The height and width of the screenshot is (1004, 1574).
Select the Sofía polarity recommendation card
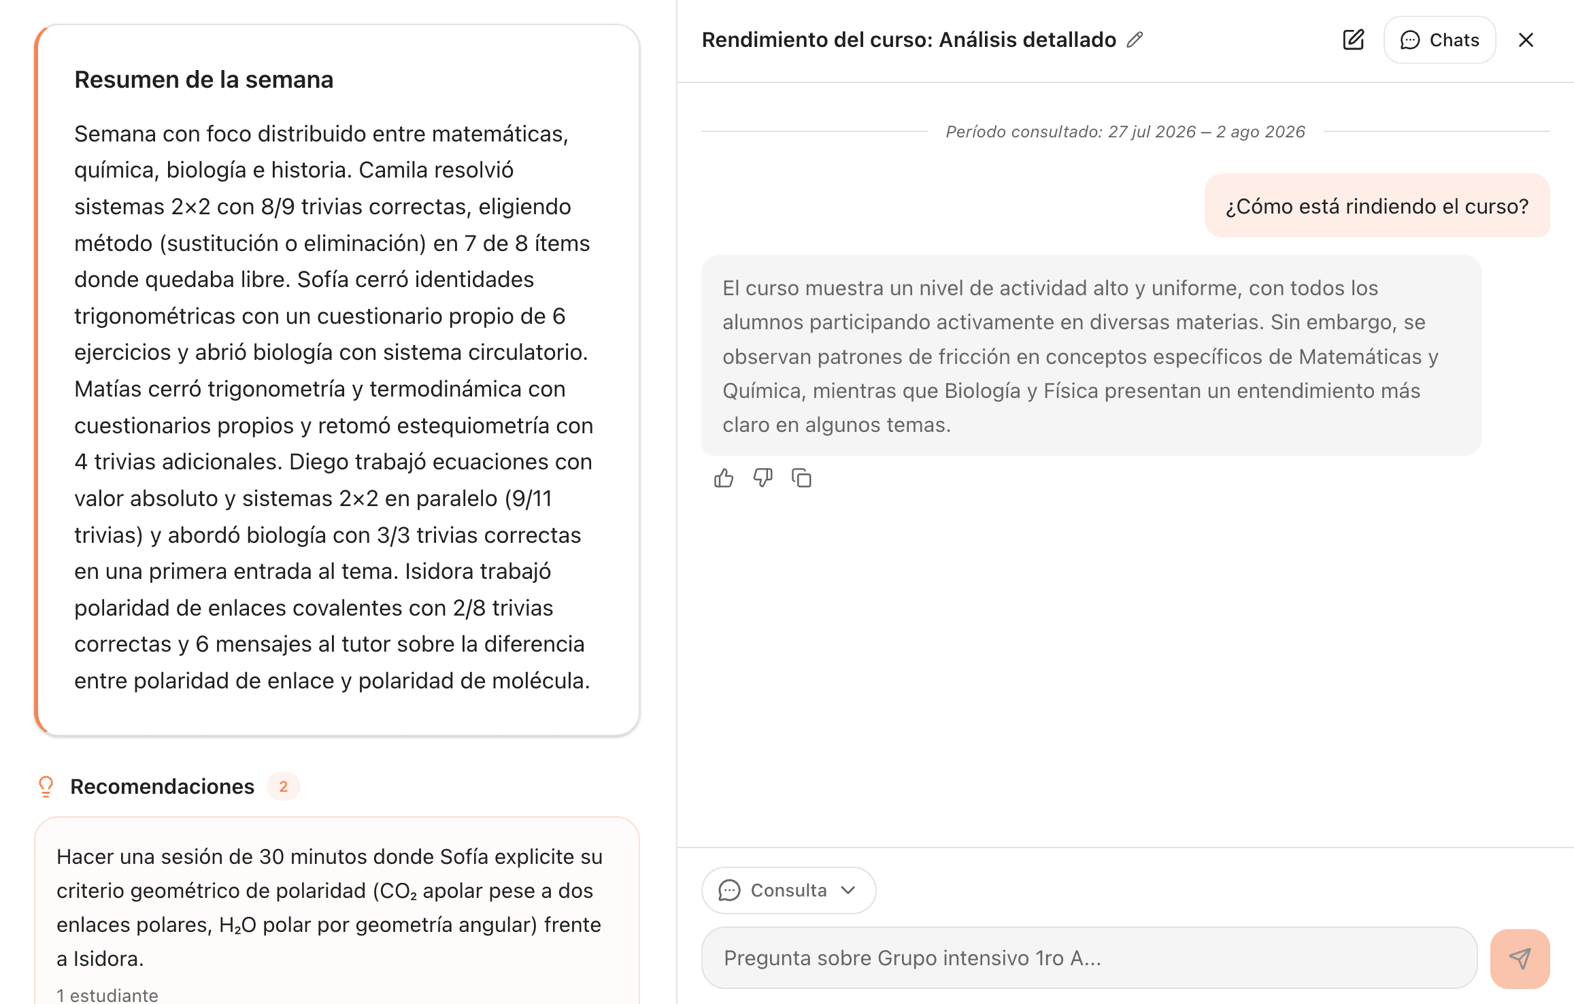(337, 910)
